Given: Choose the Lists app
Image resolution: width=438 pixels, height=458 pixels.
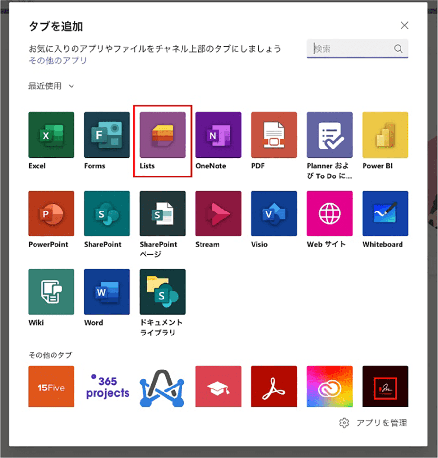Looking at the screenshot, I should click(163, 135).
